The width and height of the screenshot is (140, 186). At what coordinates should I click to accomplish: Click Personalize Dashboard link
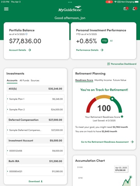coord(124,64)
